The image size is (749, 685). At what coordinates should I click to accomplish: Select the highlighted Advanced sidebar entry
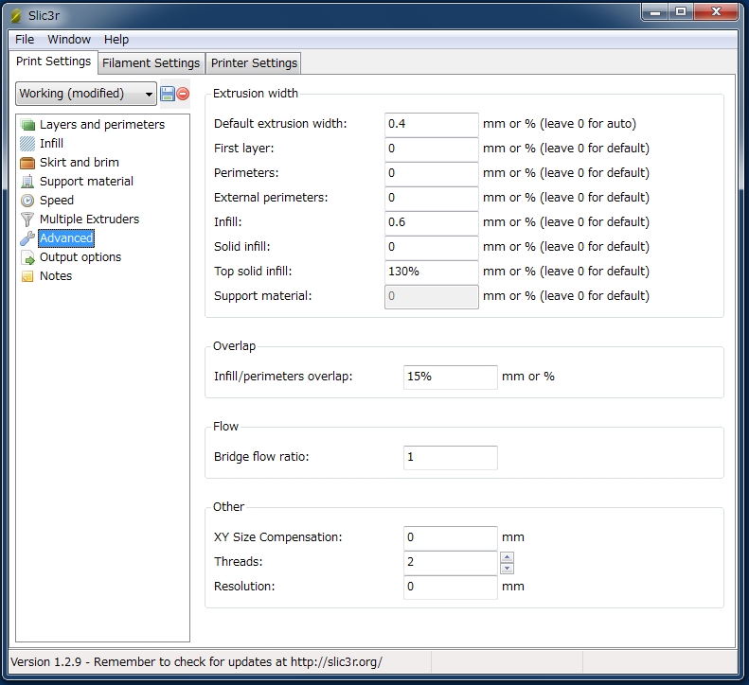[66, 238]
